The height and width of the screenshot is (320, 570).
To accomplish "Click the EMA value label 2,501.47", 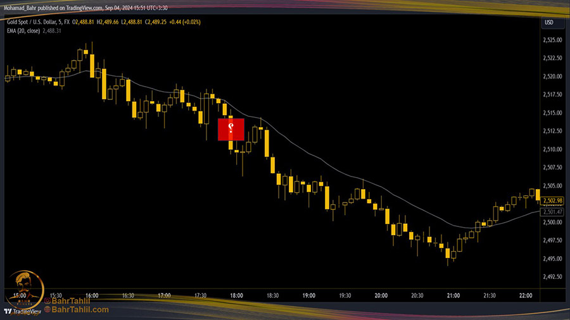I will [x=552, y=211].
